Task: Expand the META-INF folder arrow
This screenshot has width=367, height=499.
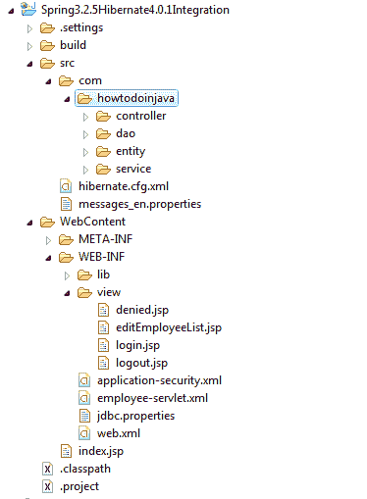Action: 48,240
